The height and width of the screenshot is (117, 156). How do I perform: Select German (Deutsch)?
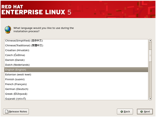pos(76,89)
